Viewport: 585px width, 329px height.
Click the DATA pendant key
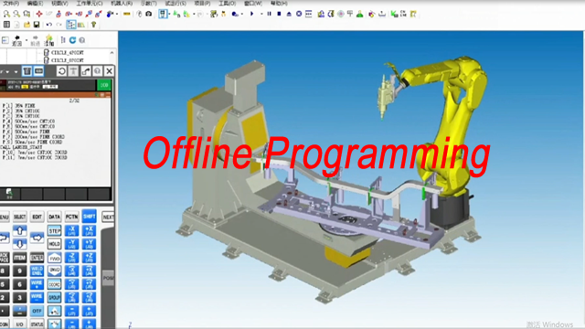click(55, 217)
